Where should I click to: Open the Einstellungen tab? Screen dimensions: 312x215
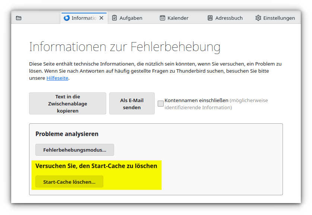point(275,18)
